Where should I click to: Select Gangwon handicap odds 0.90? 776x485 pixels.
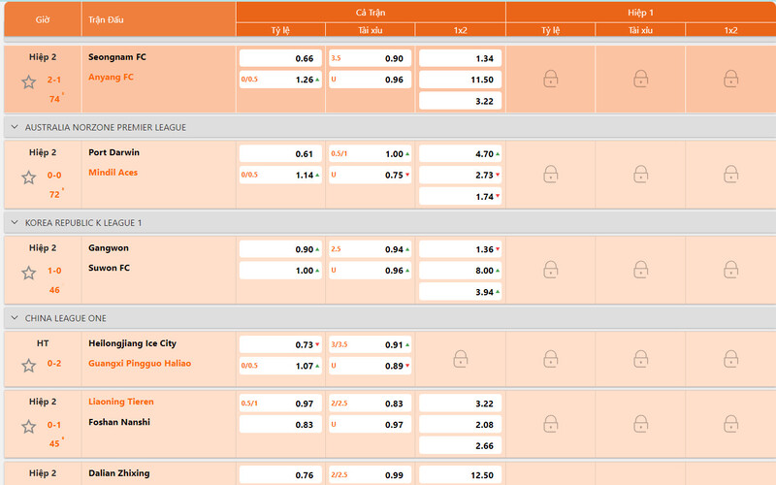coord(280,249)
